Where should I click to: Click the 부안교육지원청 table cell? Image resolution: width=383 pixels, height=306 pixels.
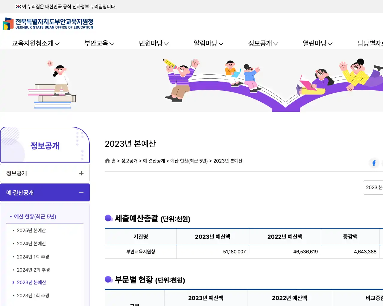point(141,252)
